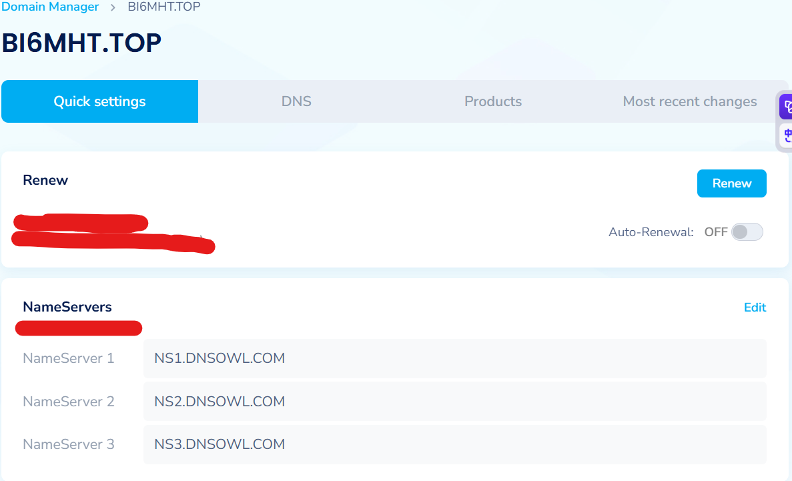Viewport: 792px width, 481px height.
Task: Select the NameServer 3 field NS3.DNSOWL.COM
Action: (x=454, y=444)
